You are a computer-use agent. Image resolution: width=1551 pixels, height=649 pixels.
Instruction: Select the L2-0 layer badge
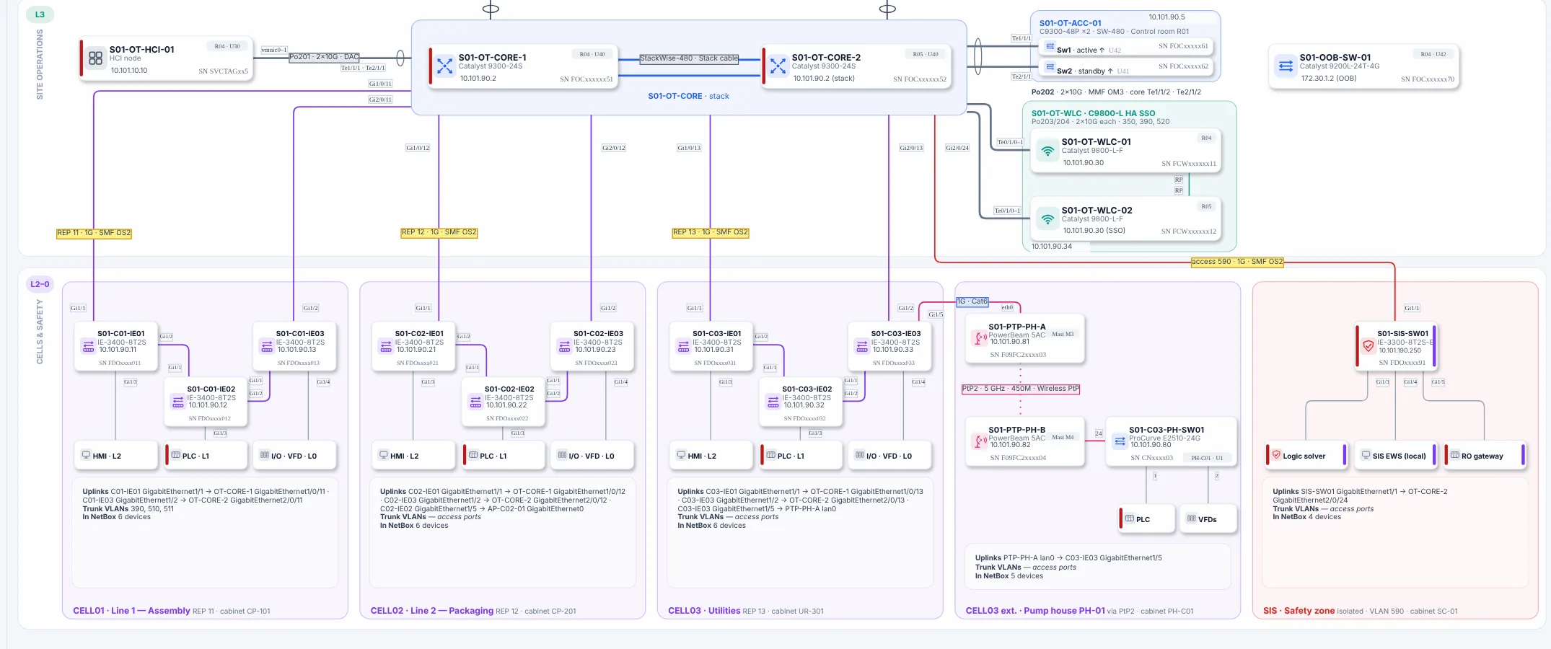click(40, 284)
